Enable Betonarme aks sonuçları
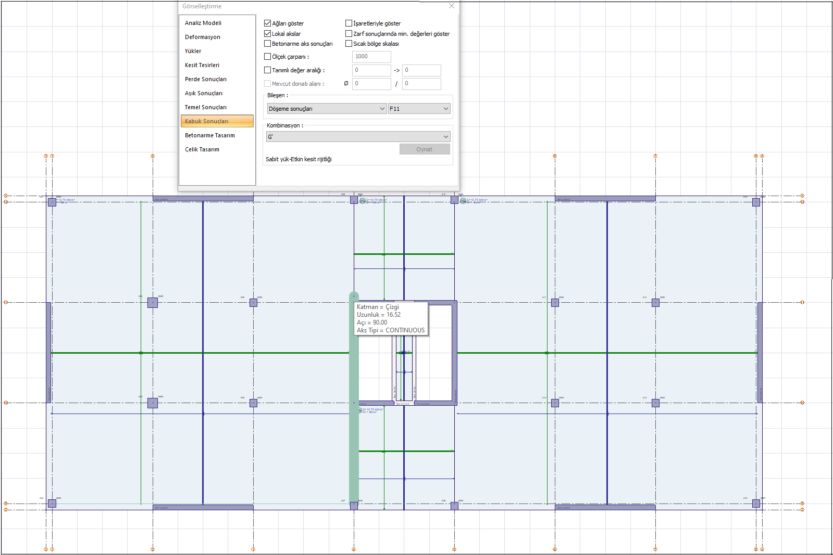This screenshot has width=833, height=555. (x=268, y=44)
